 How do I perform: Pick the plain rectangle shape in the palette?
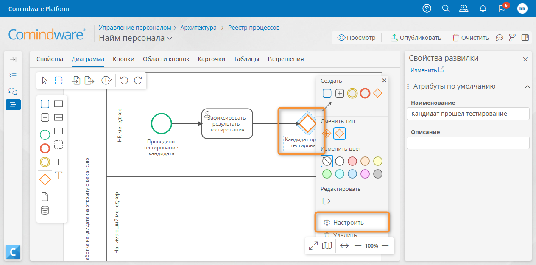(x=59, y=131)
